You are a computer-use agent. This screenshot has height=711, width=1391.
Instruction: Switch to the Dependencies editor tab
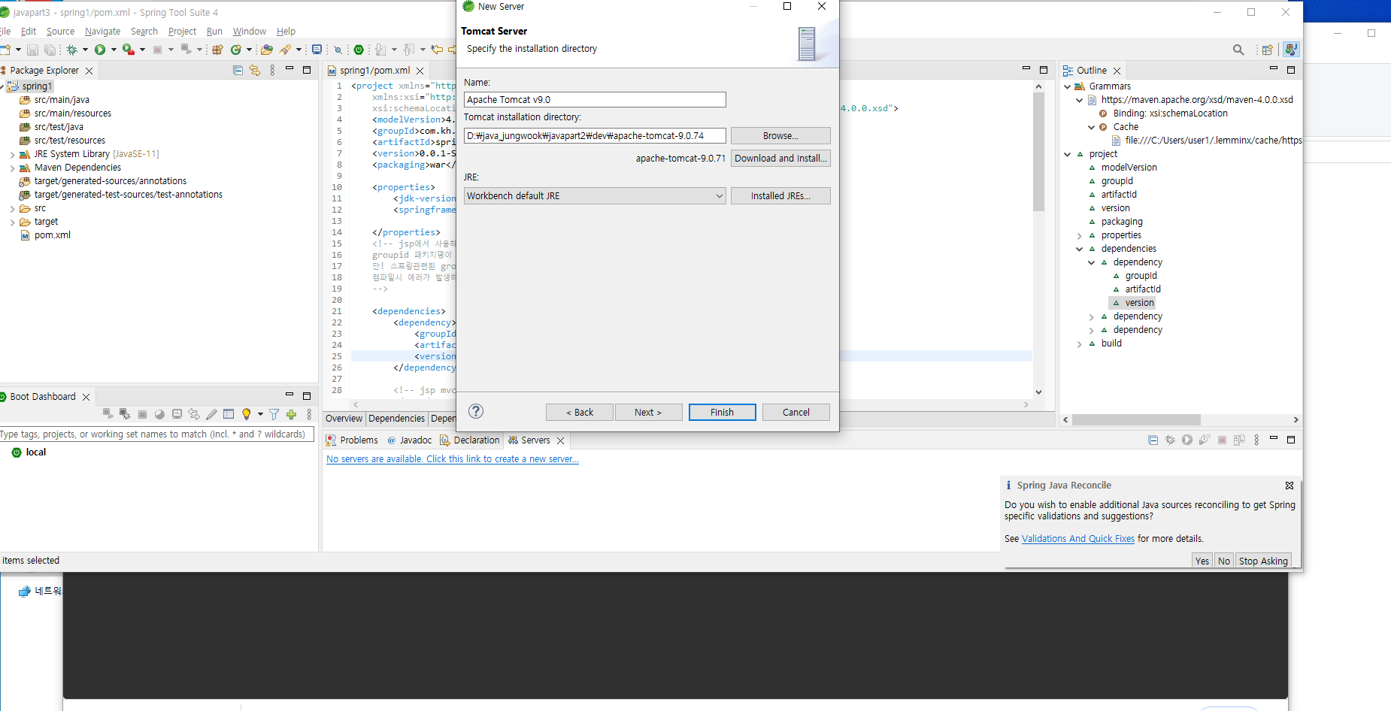[x=397, y=419]
